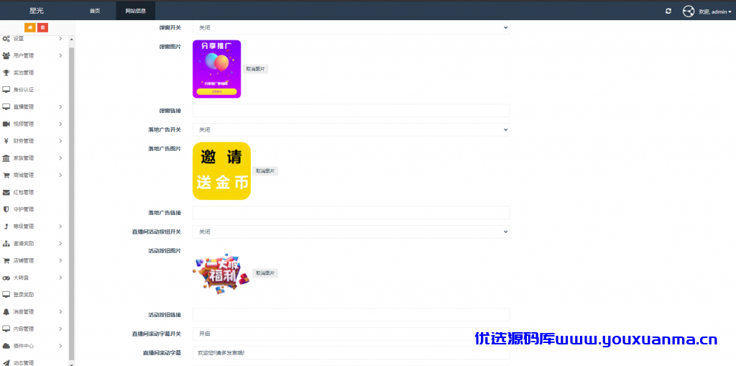Click the admin avatar icon
Viewport: 736px width, 366px height.
click(688, 11)
